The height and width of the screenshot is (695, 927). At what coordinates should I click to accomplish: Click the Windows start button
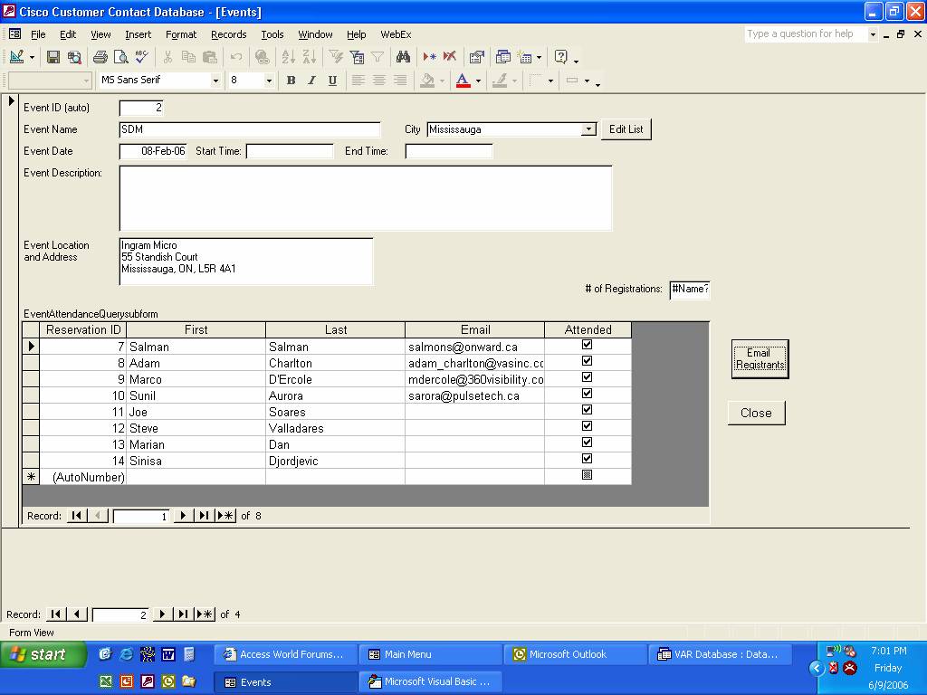point(43,654)
